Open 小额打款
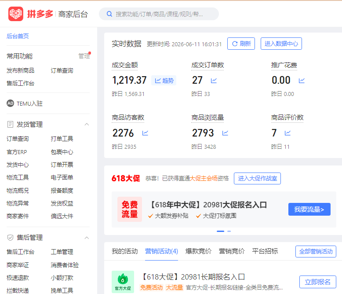The image size is (342, 294). click(62, 278)
